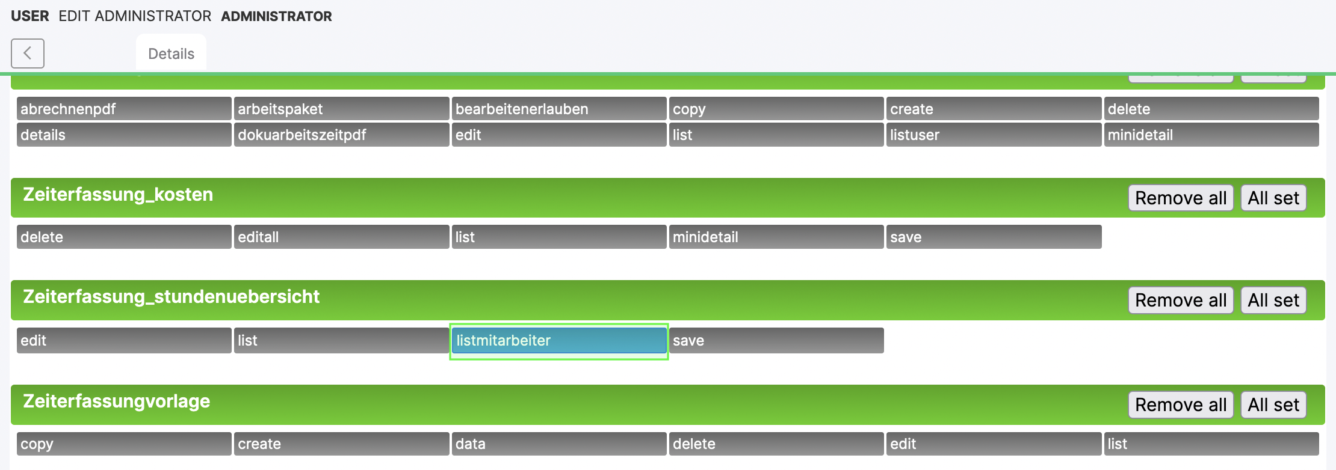Set all Zeiterfassung_stundenuebersicht permissions
The height and width of the screenshot is (470, 1336).
tap(1273, 300)
